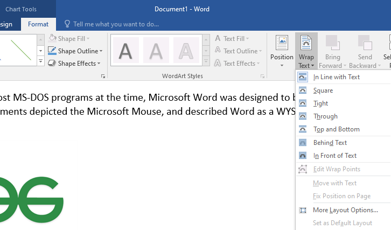391x230 pixels.
Task: Place image In Front of Text
Action: click(334, 156)
